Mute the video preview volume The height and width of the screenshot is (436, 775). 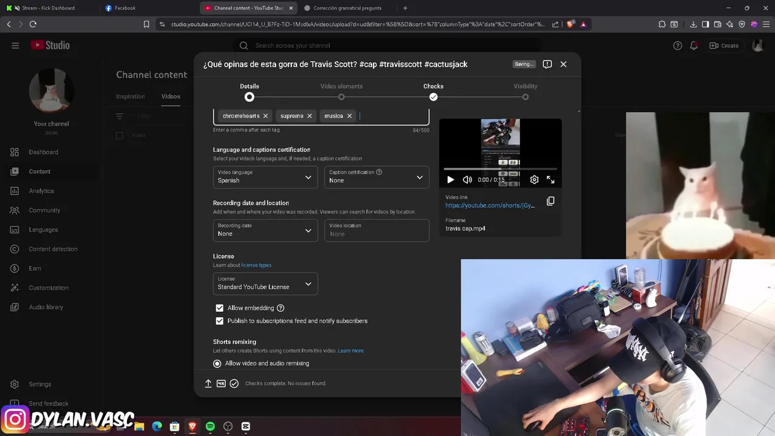tap(467, 180)
